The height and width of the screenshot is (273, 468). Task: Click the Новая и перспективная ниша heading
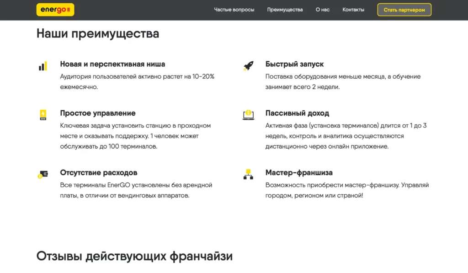click(112, 64)
